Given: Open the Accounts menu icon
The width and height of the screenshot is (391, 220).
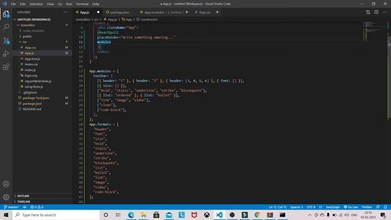Looking at the screenshot, I should point(6,184).
